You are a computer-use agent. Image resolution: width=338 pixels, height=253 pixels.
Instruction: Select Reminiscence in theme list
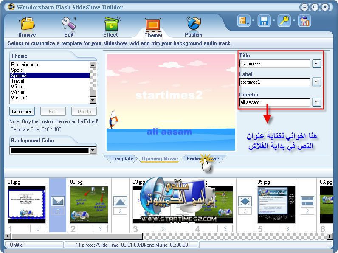click(x=50, y=65)
